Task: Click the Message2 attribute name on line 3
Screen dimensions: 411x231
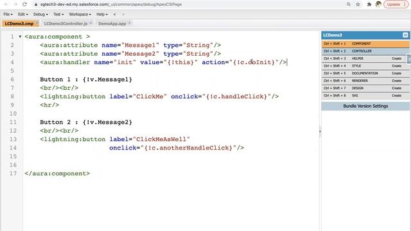Action: (140, 54)
